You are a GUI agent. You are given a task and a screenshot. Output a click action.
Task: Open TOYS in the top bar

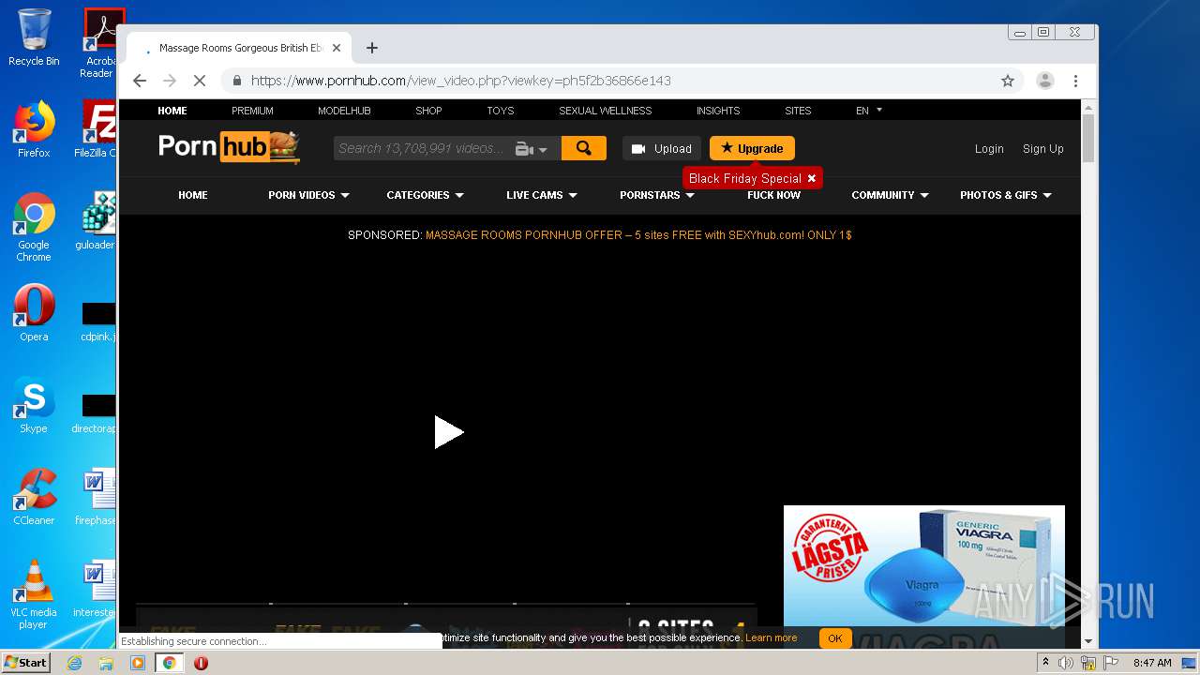[x=501, y=111]
